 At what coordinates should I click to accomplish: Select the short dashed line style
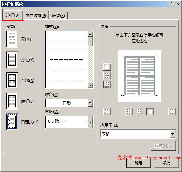pos(67,60)
